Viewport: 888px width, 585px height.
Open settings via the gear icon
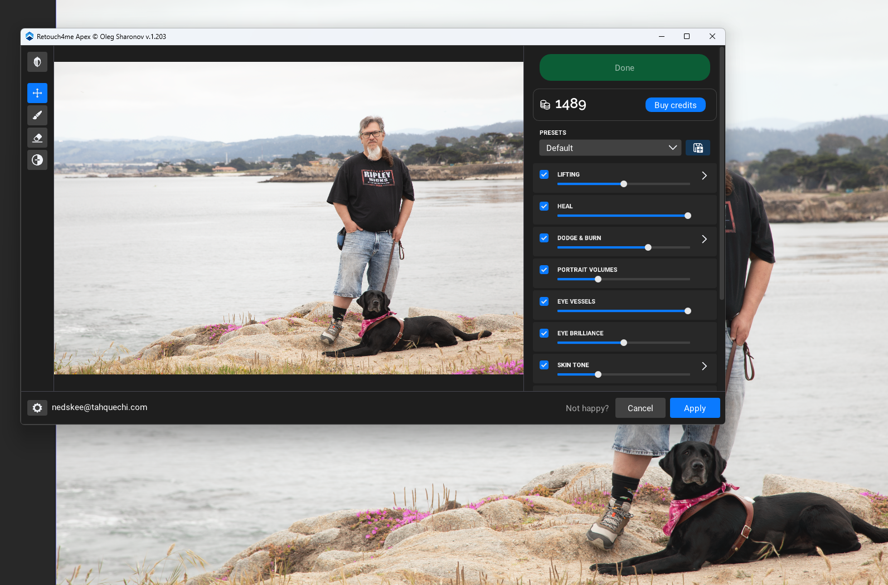37,408
